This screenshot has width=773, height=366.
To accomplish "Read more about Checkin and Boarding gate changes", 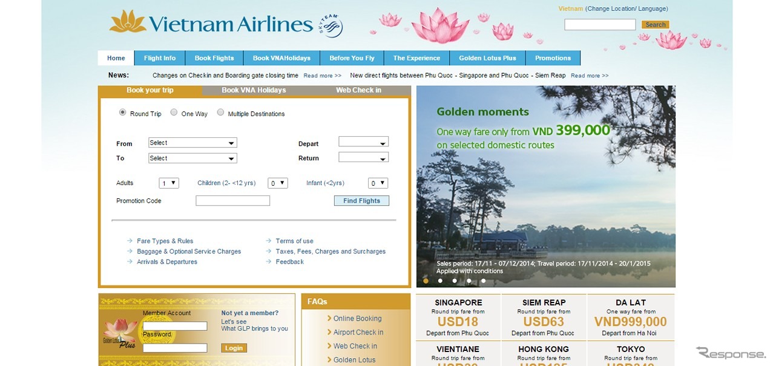I will coord(322,76).
